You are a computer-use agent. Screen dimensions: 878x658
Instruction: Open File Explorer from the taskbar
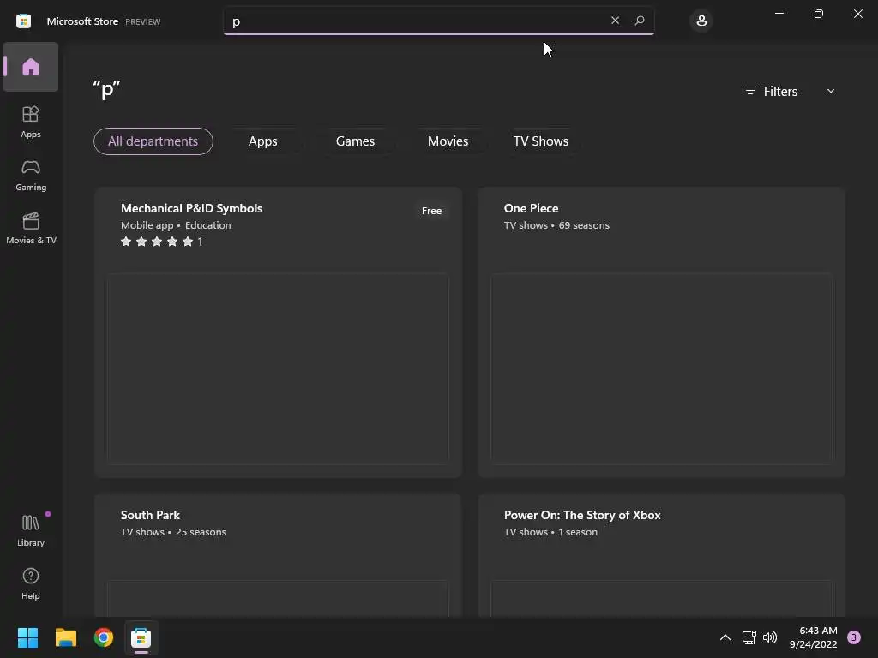pyautogui.click(x=66, y=637)
